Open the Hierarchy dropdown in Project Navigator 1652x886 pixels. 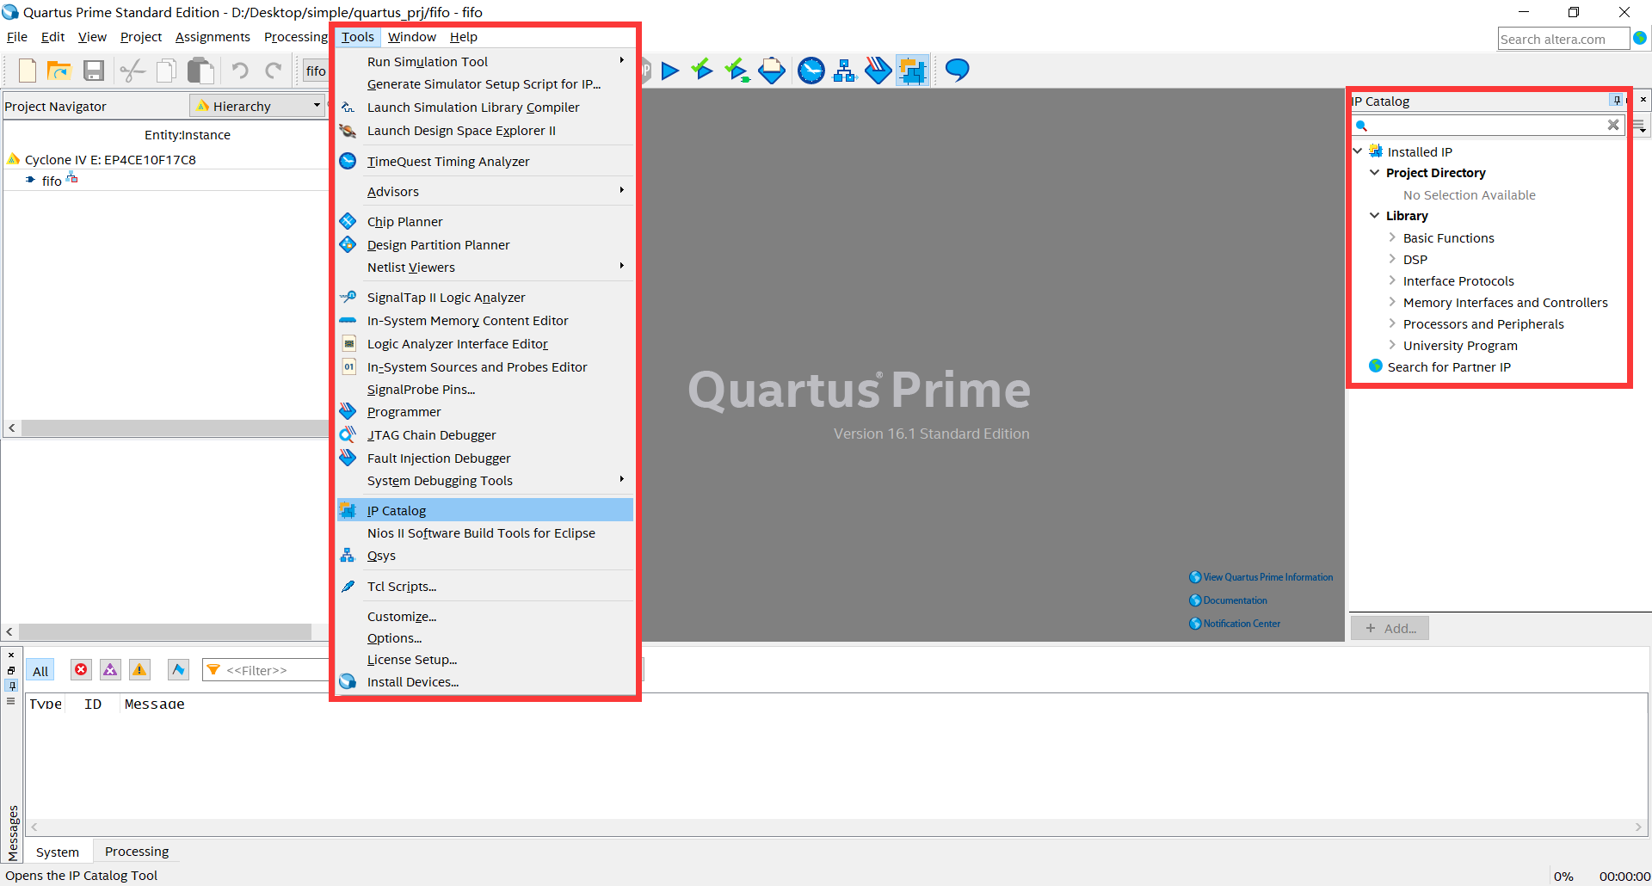click(317, 105)
